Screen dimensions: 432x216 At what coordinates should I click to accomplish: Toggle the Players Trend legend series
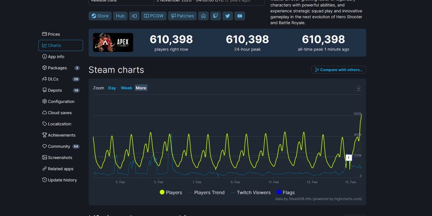(206, 193)
